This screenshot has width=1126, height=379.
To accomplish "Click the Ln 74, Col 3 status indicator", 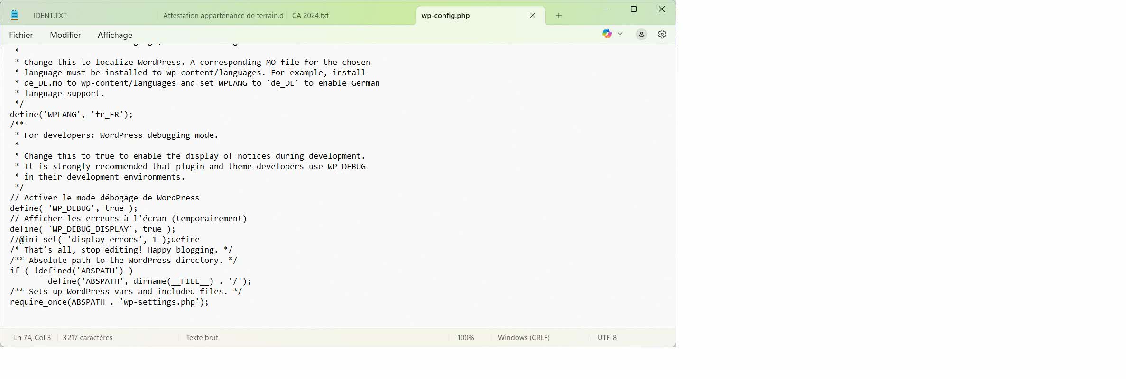I will pos(32,338).
